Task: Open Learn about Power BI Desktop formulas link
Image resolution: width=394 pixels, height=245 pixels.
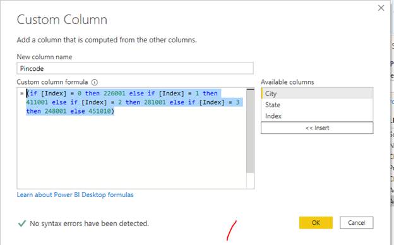Action: click(75, 194)
